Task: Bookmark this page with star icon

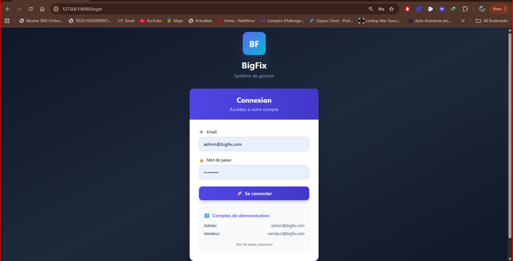Action: tap(391, 9)
